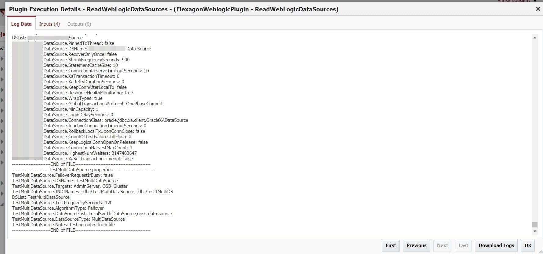Click the FailoverRequestIfBusy: false line
The height and width of the screenshot is (254, 543).
(x=63, y=175)
